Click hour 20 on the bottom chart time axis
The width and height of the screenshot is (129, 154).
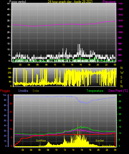(x=98, y=150)
